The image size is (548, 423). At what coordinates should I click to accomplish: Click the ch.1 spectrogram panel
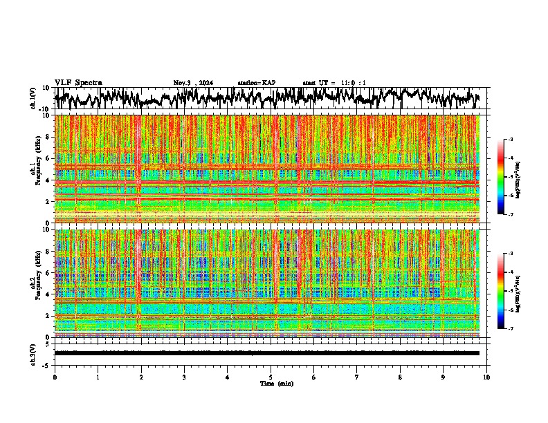[x=267, y=169]
